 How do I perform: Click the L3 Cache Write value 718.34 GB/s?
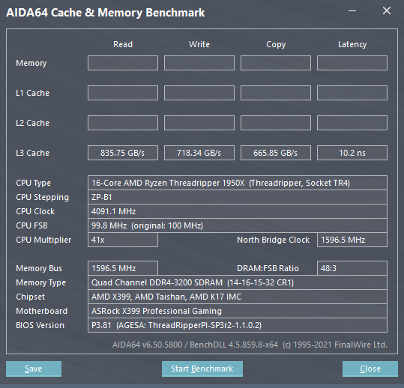point(199,153)
